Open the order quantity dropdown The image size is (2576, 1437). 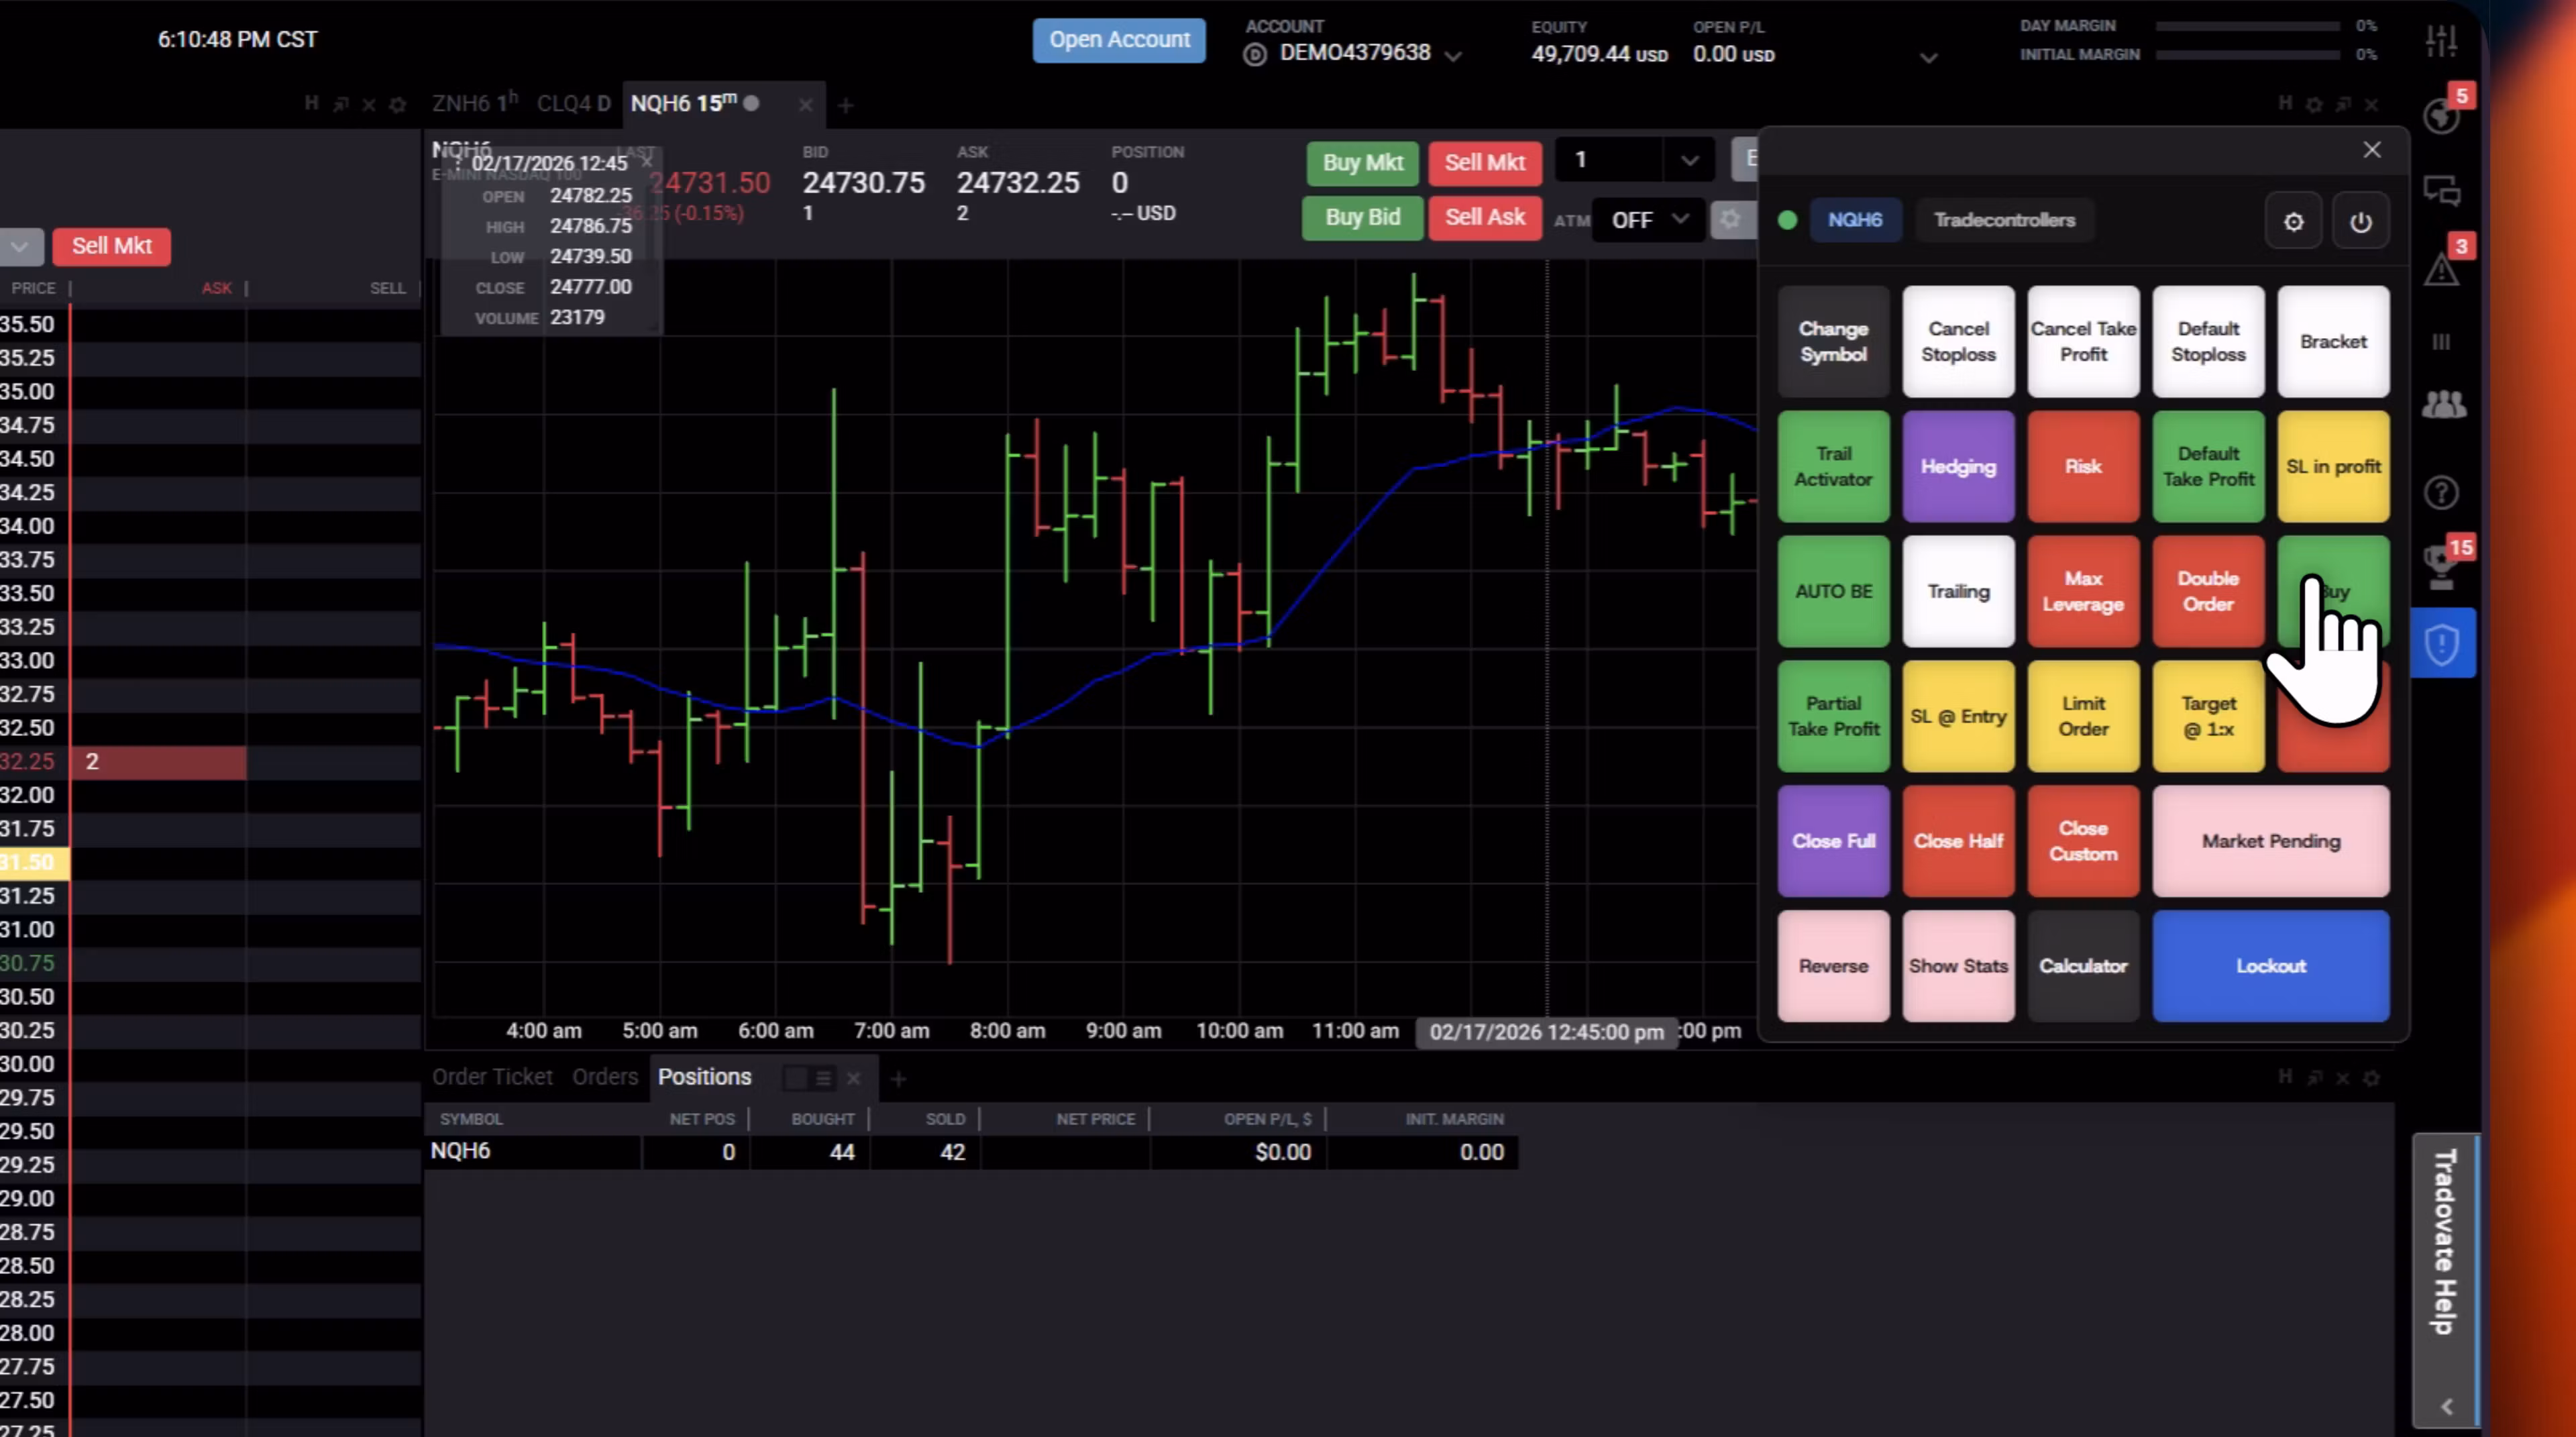pos(1689,160)
